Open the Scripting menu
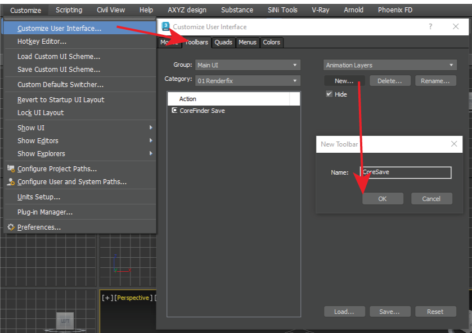This screenshot has width=472, height=333. click(69, 10)
